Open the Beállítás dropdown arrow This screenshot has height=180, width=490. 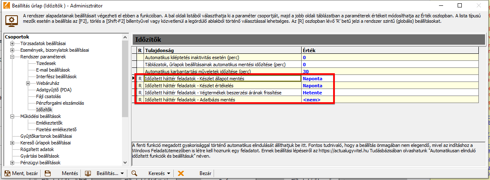[x=122, y=173]
